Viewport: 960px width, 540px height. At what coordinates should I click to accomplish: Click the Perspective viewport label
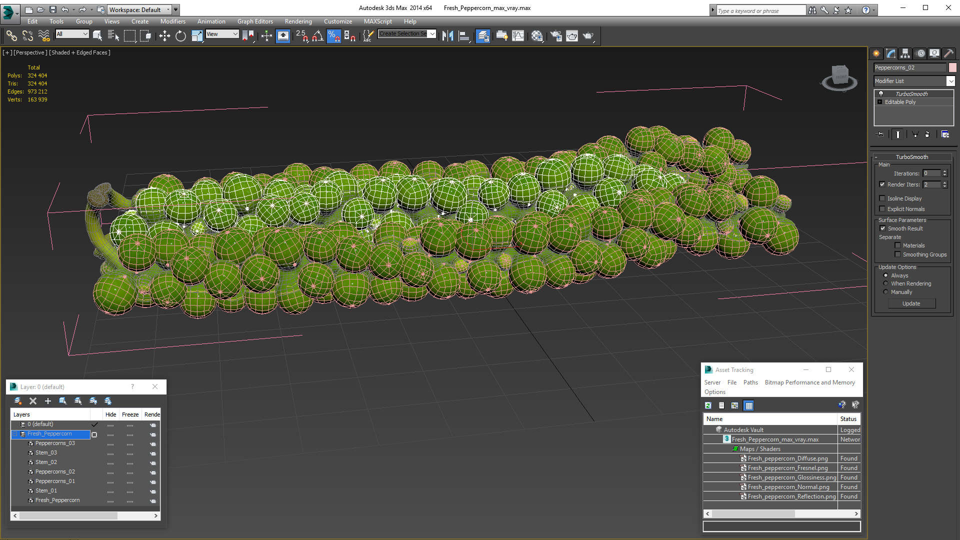pos(30,52)
